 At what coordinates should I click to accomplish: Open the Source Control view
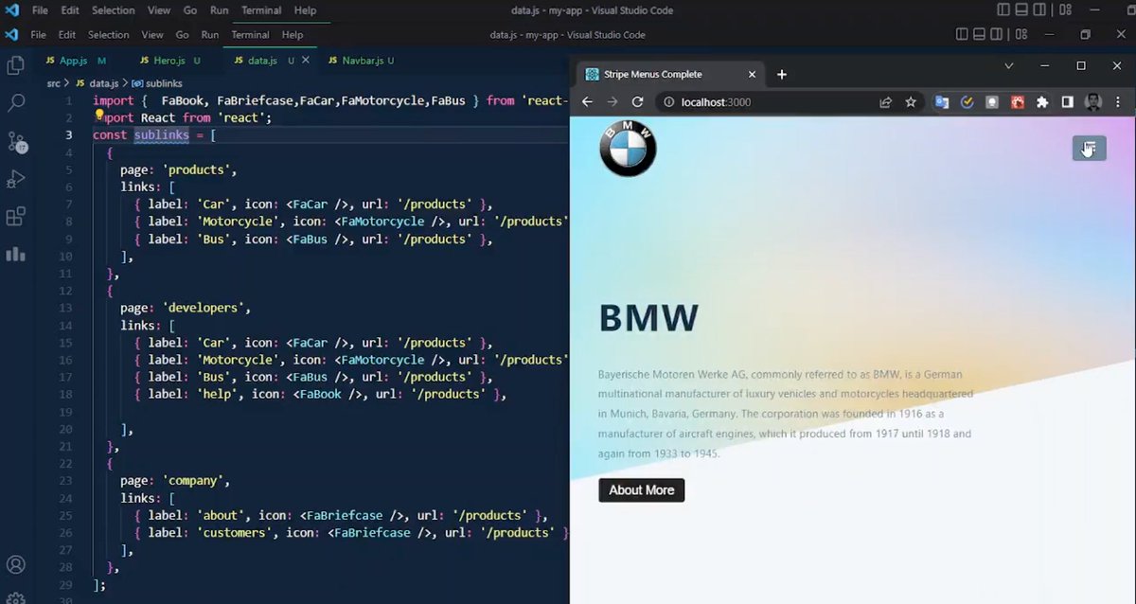(x=15, y=142)
